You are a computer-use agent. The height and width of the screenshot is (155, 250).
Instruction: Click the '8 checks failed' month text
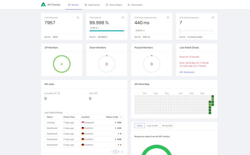coord(195,37)
